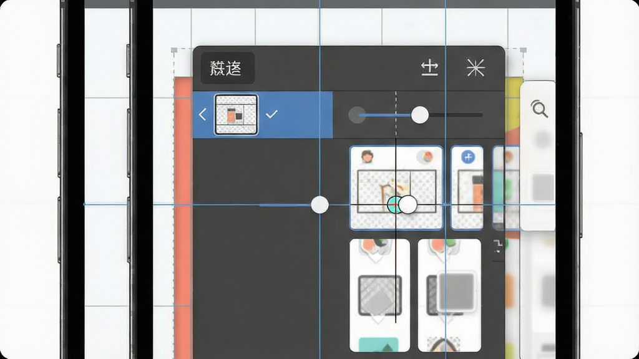
Task: Click the colorful circle icon on first card
Action: click(x=425, y=156)
